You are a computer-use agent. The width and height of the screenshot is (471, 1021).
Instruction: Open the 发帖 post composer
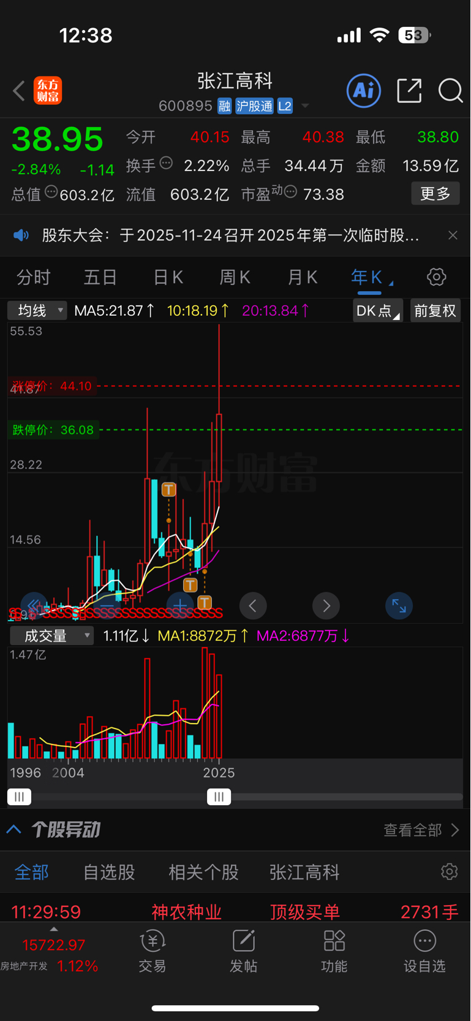(243, 951)
